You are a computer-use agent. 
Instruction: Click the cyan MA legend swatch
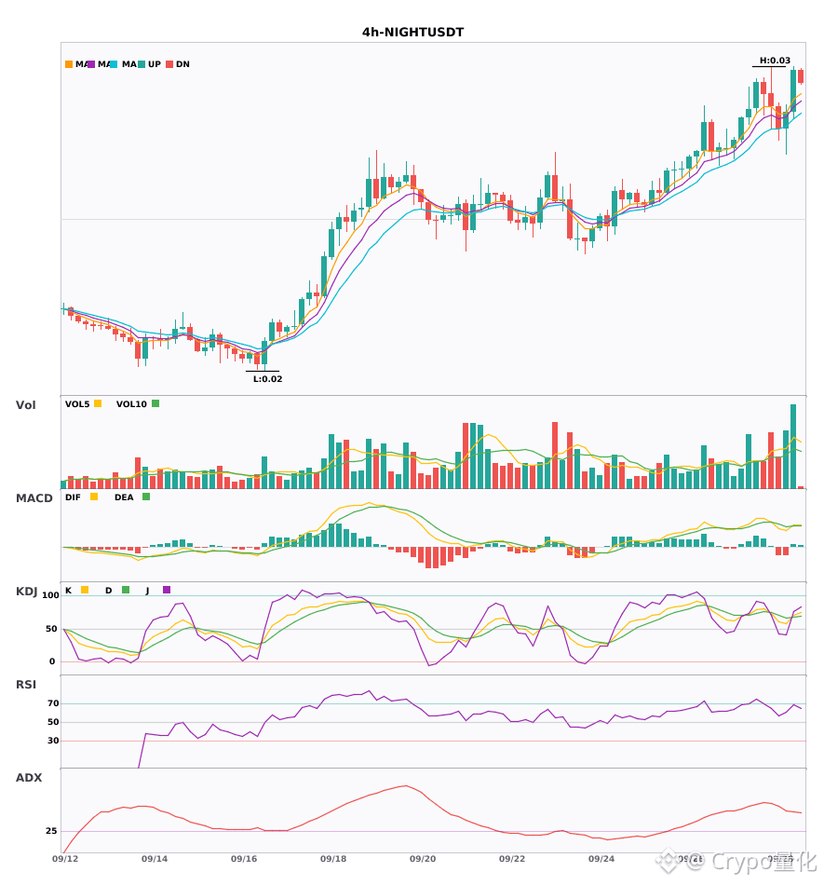point(114,64)
